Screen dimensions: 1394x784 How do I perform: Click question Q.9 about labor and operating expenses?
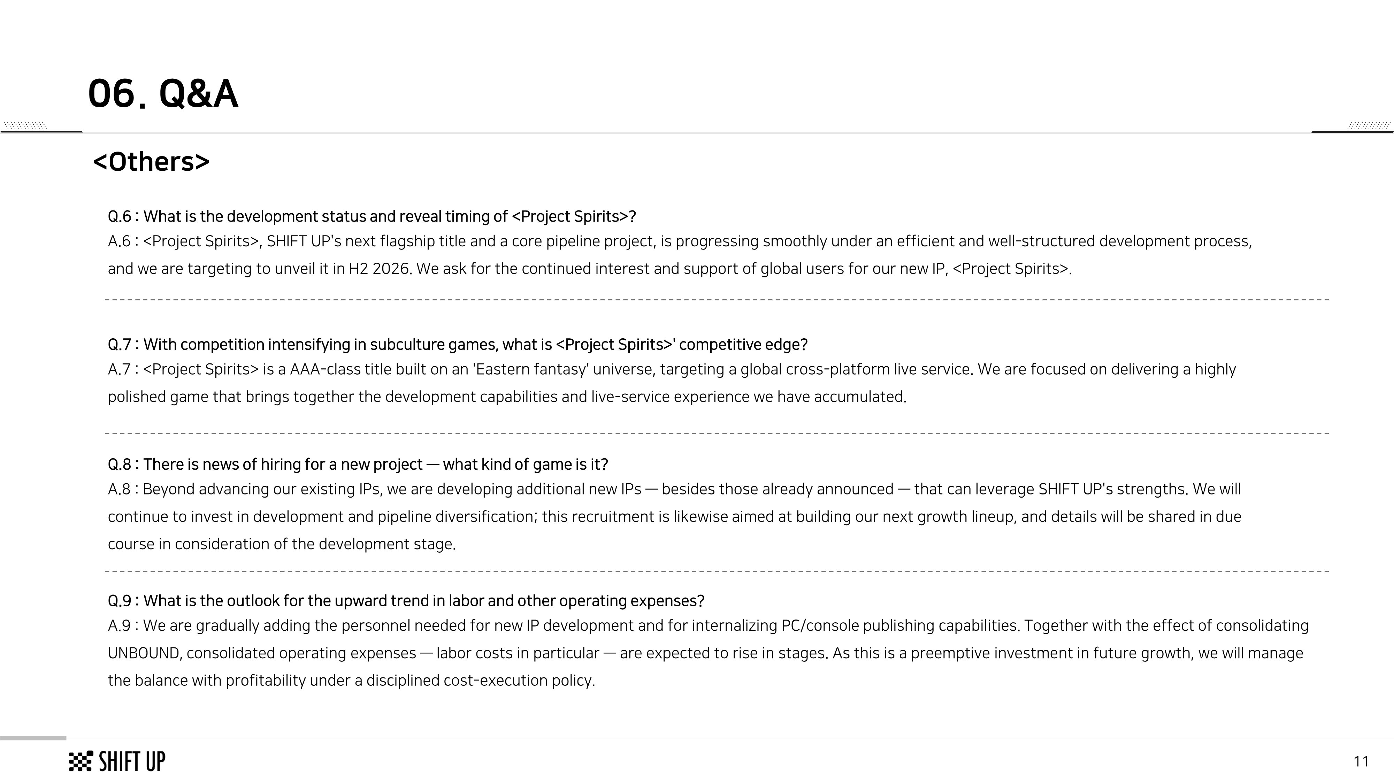coord(406,601)
